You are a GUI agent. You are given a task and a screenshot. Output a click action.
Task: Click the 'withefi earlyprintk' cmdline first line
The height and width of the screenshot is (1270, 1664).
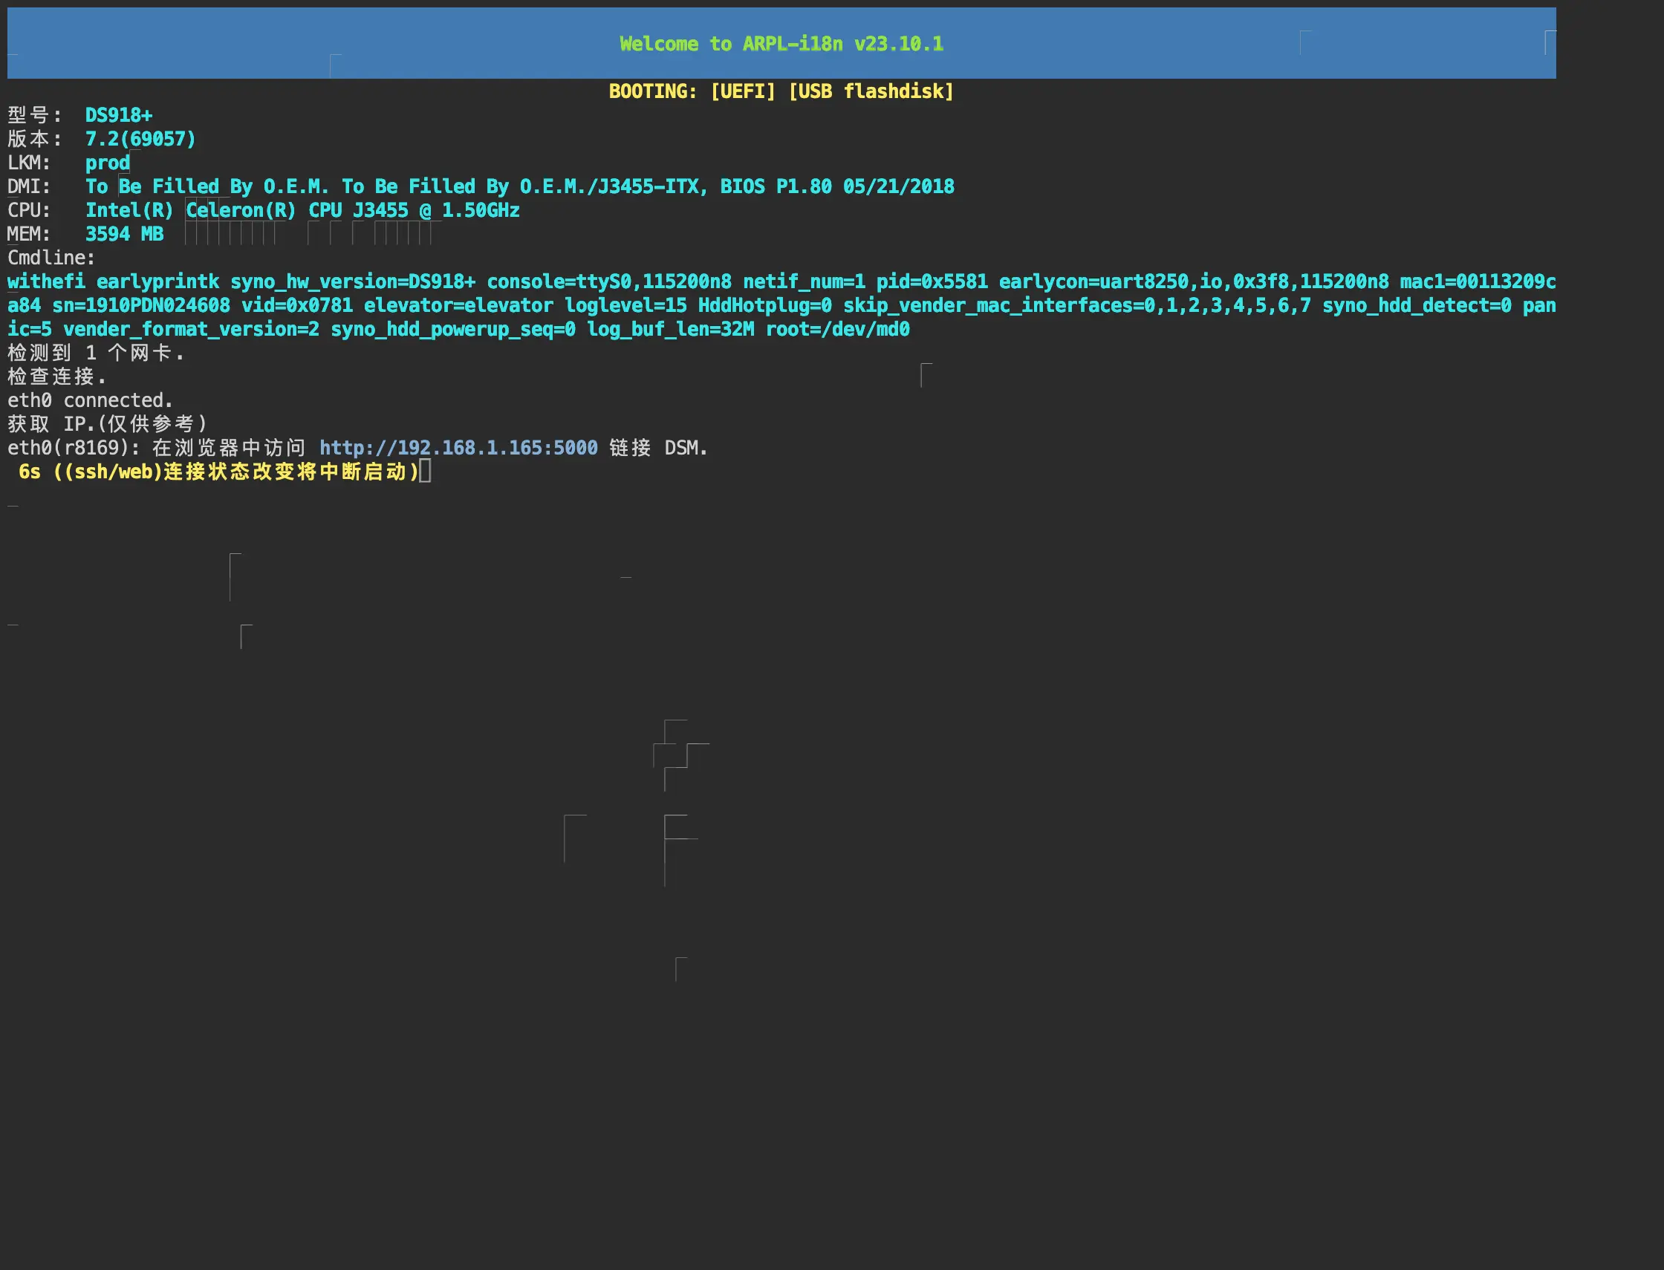pos(781,281)
